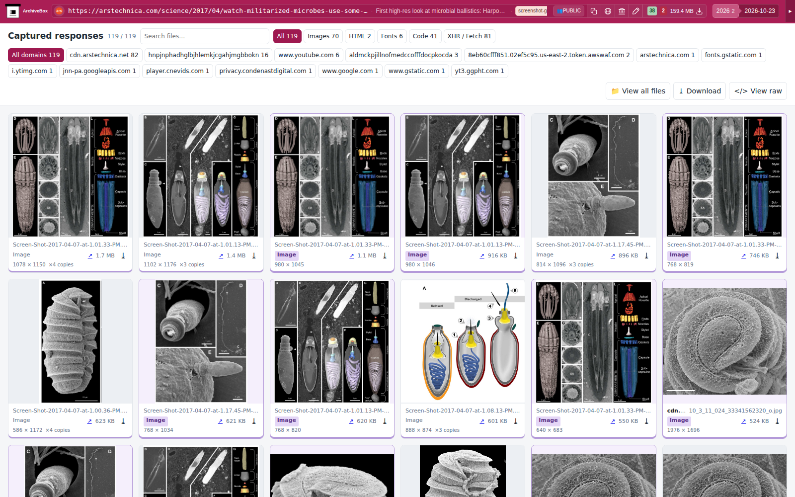Filter by i.ytimg.com 1 domain
795x497 pixels.
[x=32, y=71]
